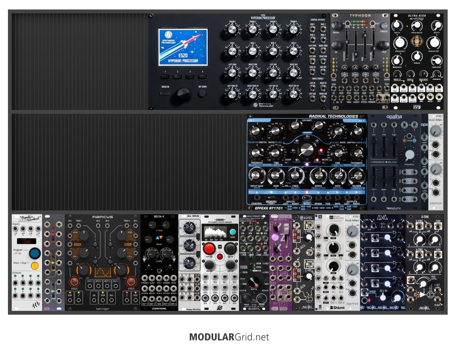Screen dimensions: 459x345
Task: Click the Typhoon TIME button
Action: tap(334, 75)
